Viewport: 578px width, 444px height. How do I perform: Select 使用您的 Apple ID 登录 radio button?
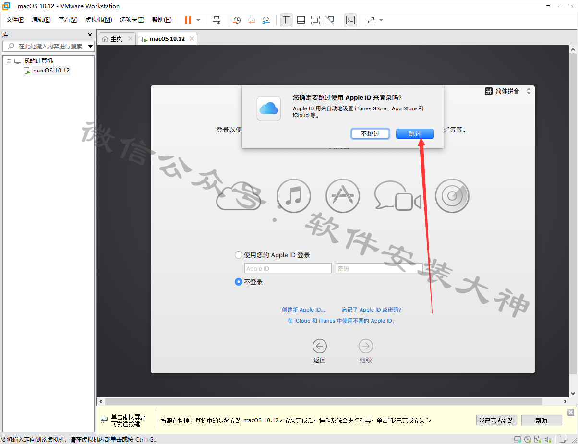pos(239,255)
